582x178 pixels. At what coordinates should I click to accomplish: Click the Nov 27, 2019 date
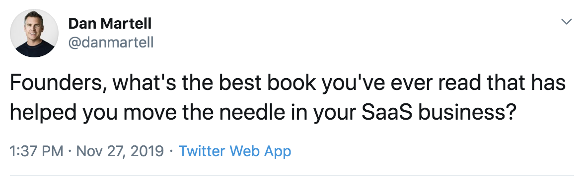pyautogui.click(x=120, y=151)
